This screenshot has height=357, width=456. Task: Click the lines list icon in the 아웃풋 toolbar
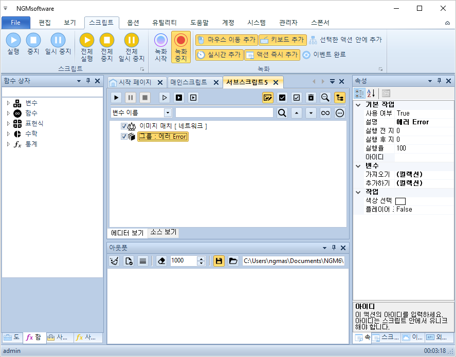click(x=143, y=261)
